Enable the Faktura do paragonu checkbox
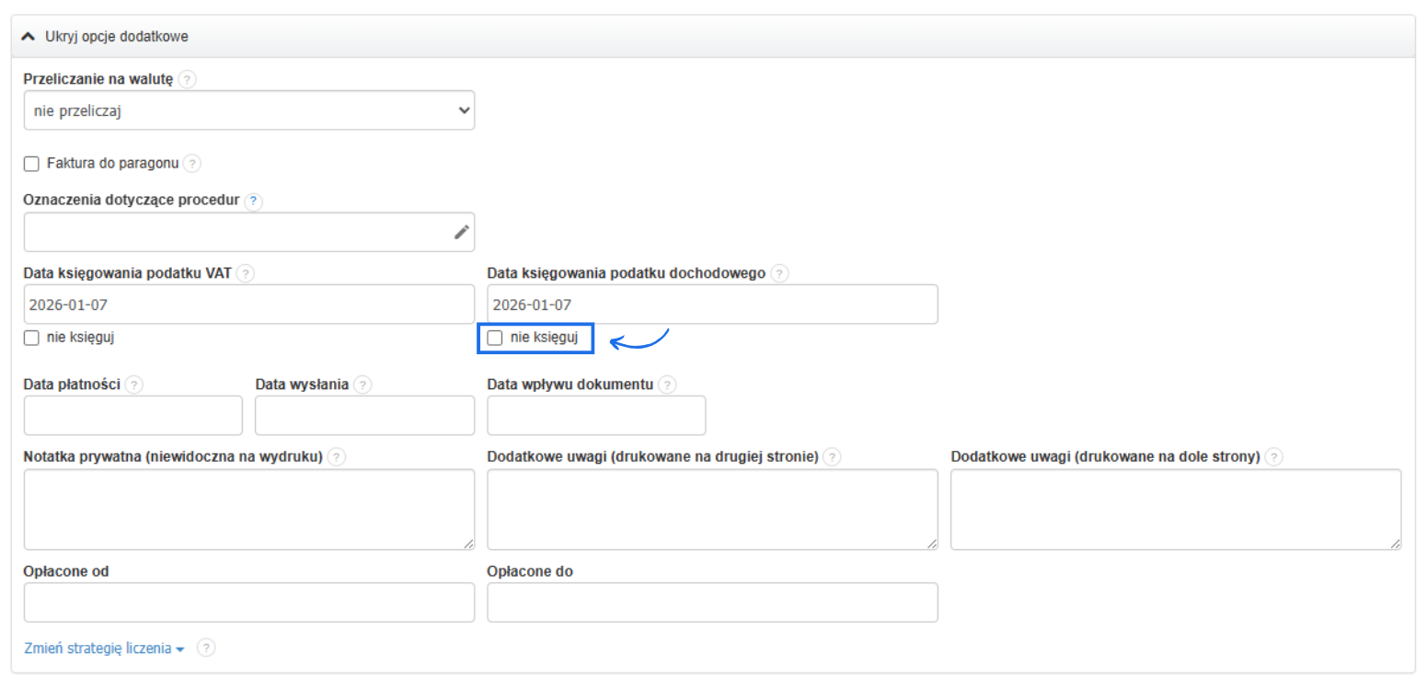Viewport: 1427px width, 690px height. pos(30,164)
